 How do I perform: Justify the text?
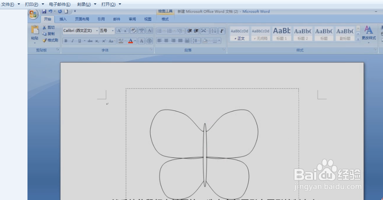coord(180,41)
